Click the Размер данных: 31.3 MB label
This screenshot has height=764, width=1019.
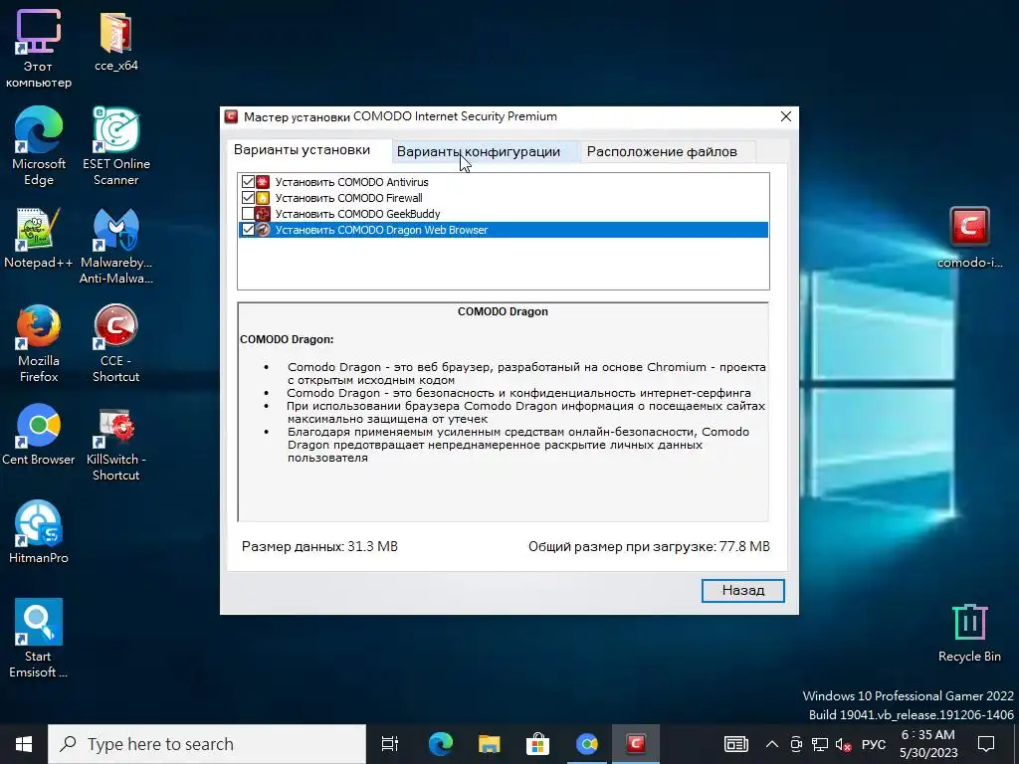click(x=319, y=546)
